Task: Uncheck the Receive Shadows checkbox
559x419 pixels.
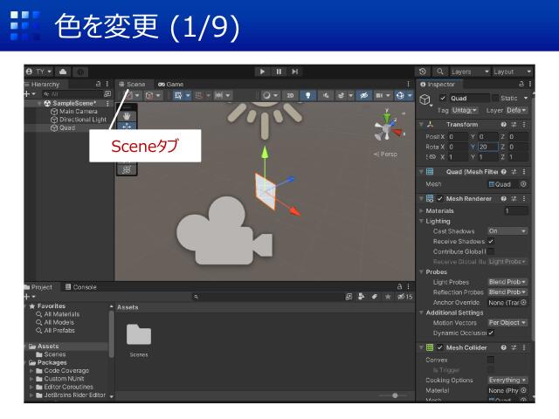Action: pos(491,241)
